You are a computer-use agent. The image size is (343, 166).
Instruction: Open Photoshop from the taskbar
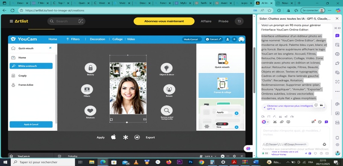click(x=190, y=162)
